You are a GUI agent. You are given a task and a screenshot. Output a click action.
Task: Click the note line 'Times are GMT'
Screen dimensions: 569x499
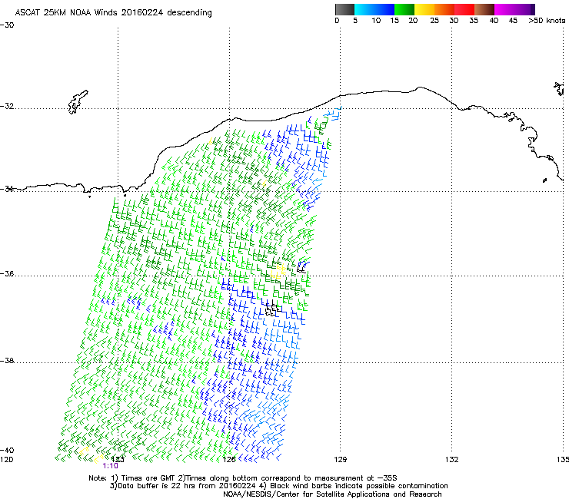tap(243, 478)
